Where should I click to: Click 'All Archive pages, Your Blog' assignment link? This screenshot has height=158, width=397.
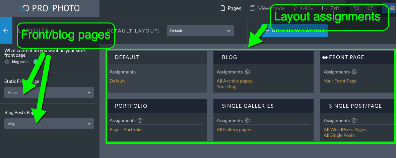point(235,84)
